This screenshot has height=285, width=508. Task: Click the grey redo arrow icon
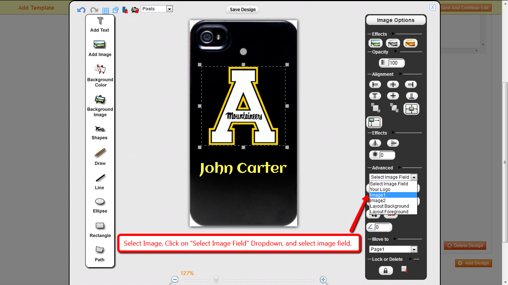pos(94,10)
